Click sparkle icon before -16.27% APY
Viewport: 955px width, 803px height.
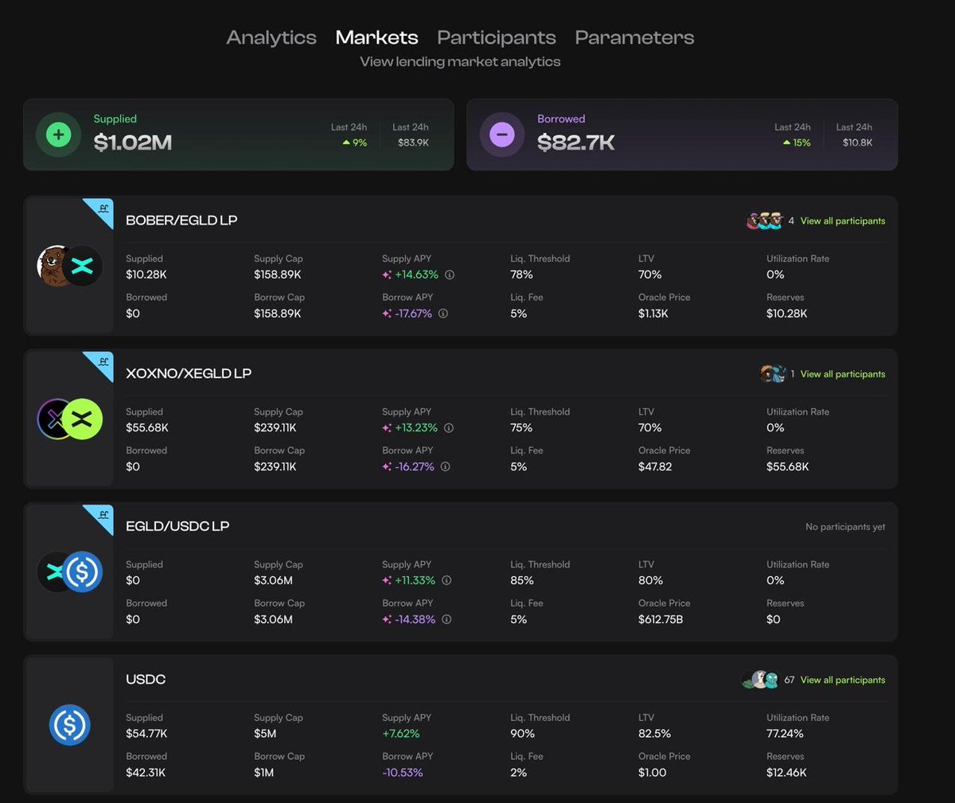tap(387, 466)
